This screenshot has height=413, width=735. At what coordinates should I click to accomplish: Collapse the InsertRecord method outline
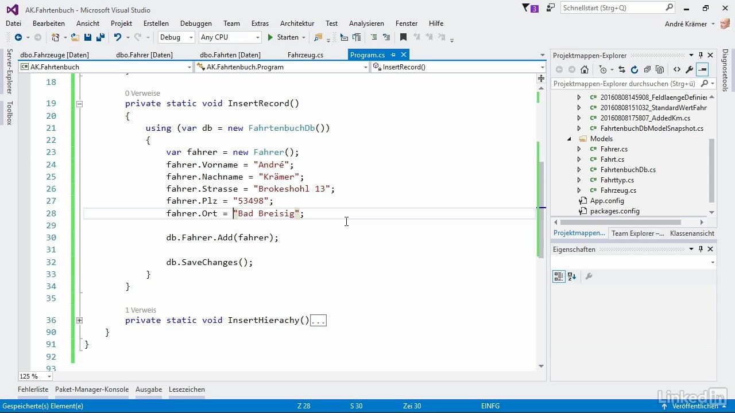(x=79, y=104)
